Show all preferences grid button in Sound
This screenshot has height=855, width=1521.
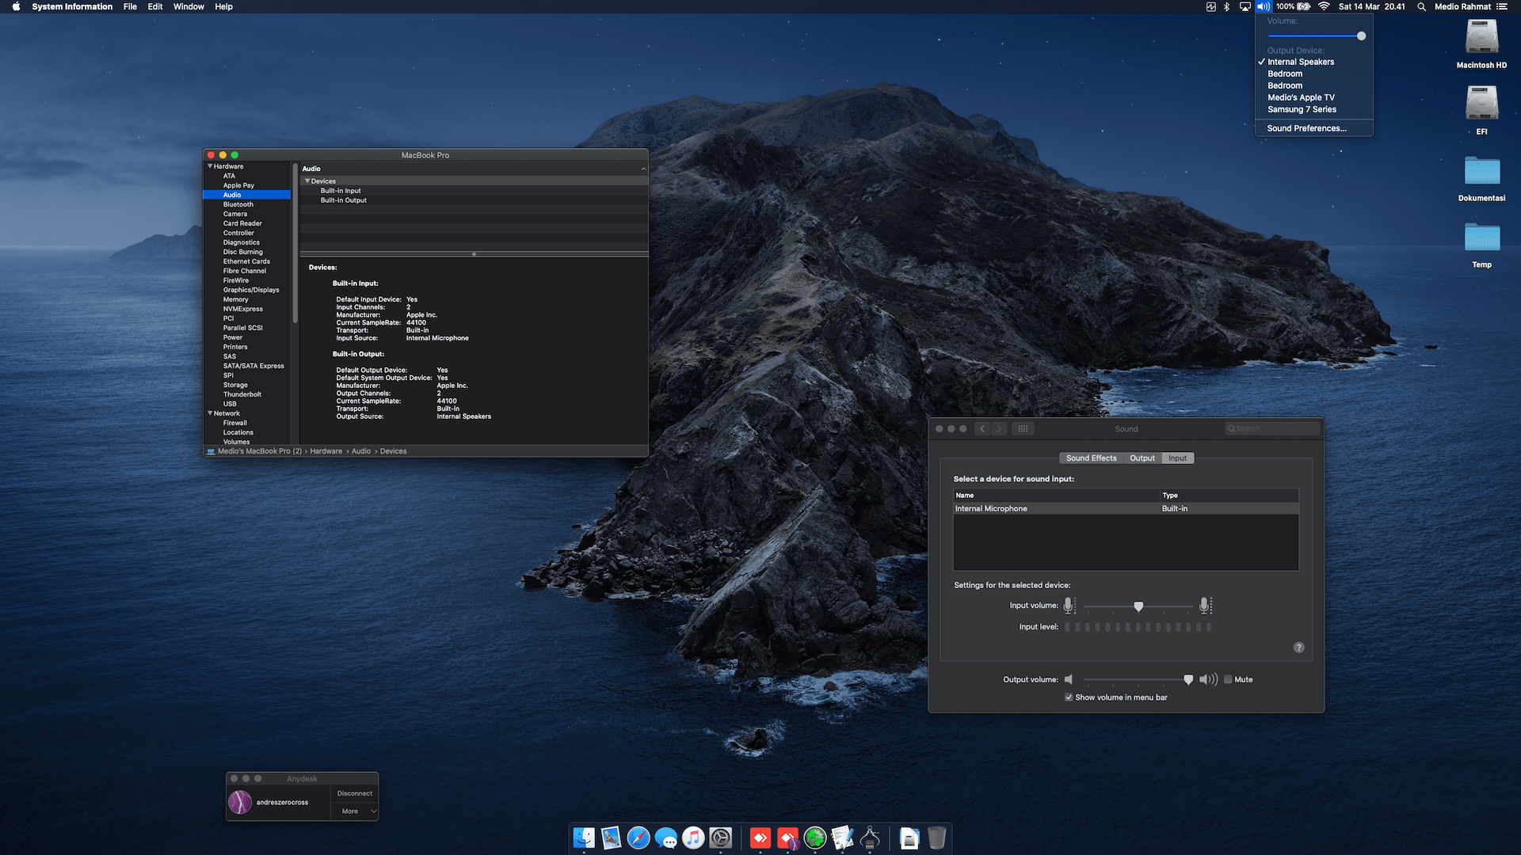[1023, 429]
